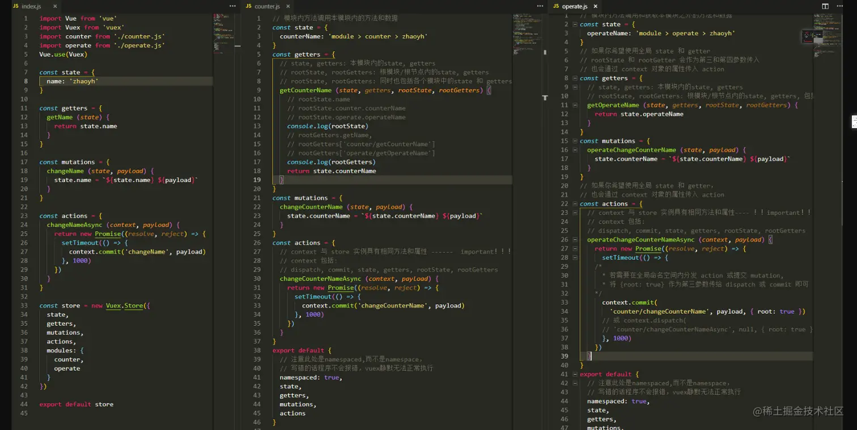This screenshot has width=857, height=430.
Task: Switch to the operate.js tab
Action: 574,6
